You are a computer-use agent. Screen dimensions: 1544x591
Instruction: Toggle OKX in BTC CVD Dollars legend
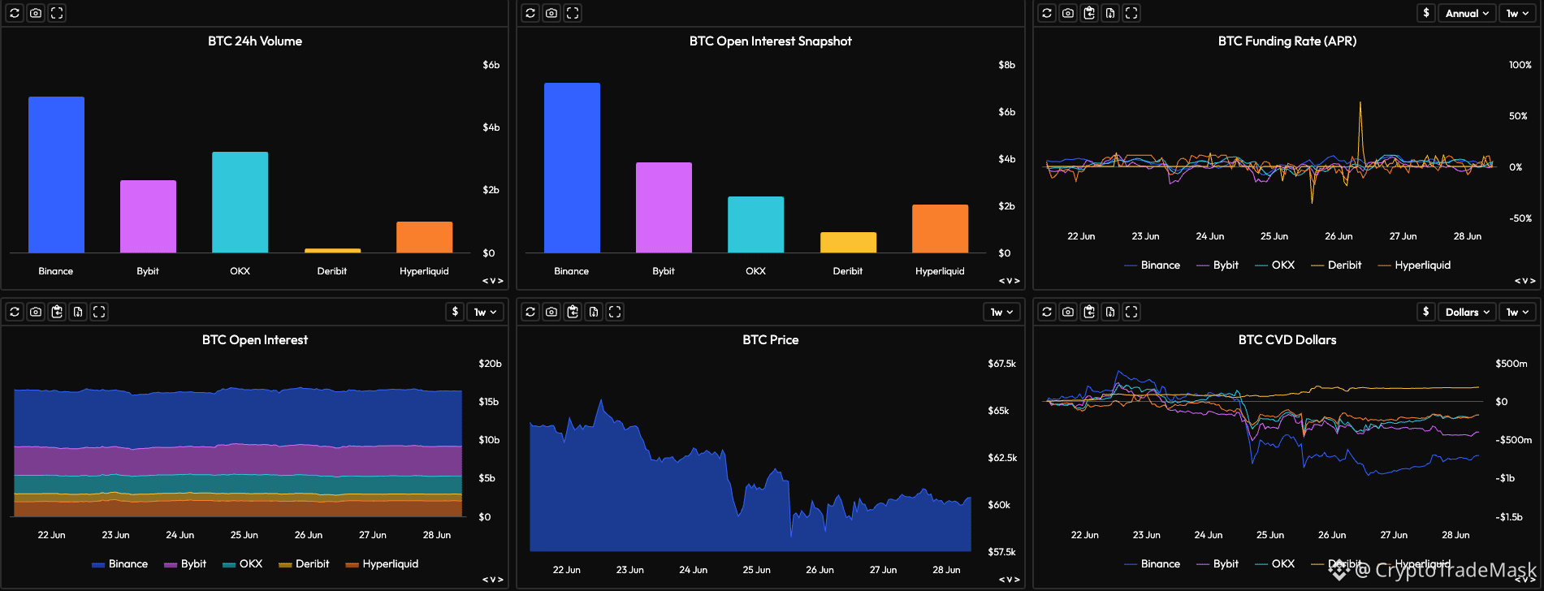(1275, 564)
